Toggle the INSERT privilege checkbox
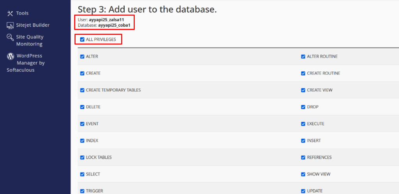Image resolution: width=399 pixels, height=194 pixels. tap(303, 141)
